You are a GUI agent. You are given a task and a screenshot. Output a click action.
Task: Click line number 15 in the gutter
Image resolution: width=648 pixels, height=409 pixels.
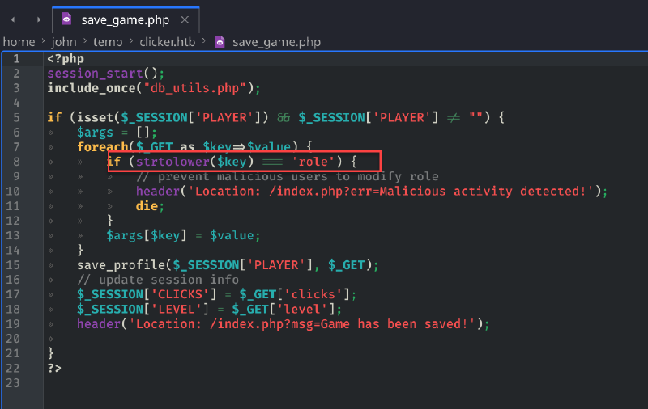click(13, 264)
